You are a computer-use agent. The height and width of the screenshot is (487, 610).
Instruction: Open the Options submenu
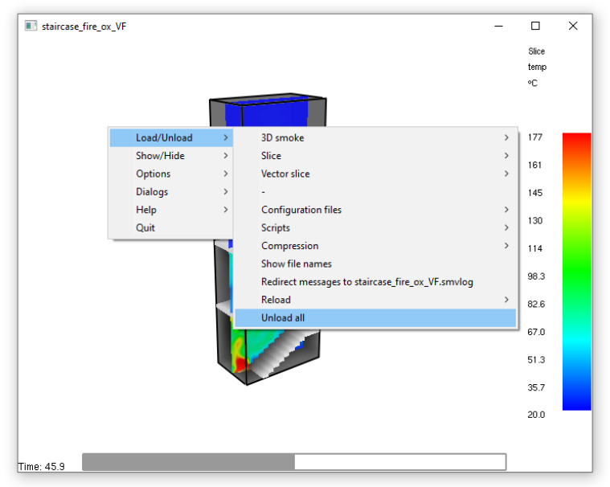171,174
